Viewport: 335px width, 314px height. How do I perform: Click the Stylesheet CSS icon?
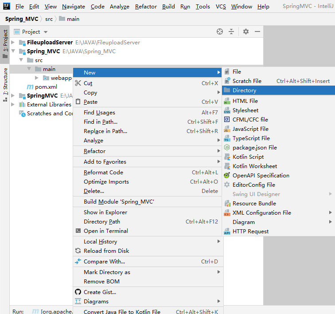coord(227,110)
